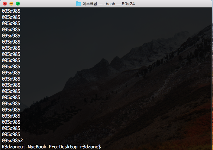This screenshot has width=213, height=150.
Task: Maximize the Terminal window with green button
Action: point(18,4)
